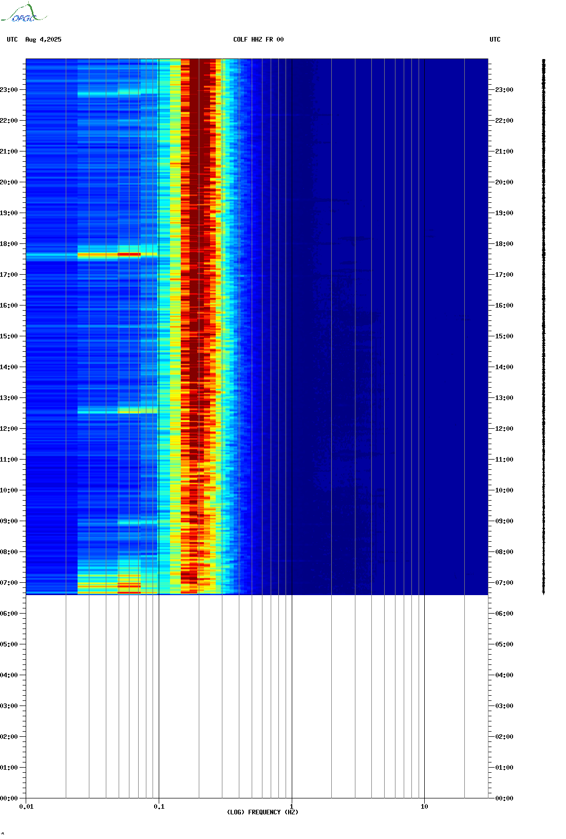
Task: Click '07:00' on the left time axis
Action: coord(9,583)
